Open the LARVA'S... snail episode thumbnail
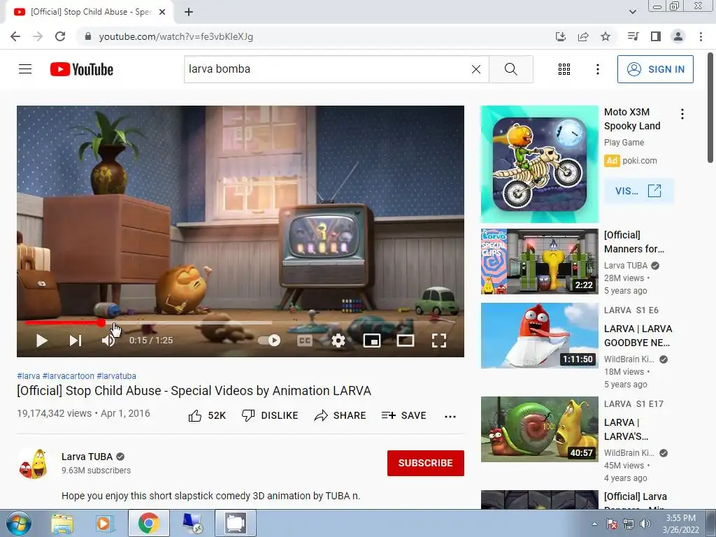This screenshot has height=537, width=716. [x=539, y=429]
